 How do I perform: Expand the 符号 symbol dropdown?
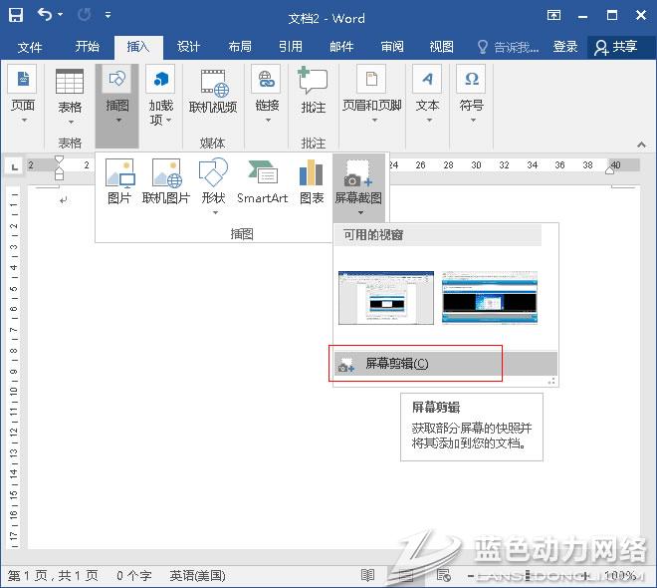coord(471,95)
